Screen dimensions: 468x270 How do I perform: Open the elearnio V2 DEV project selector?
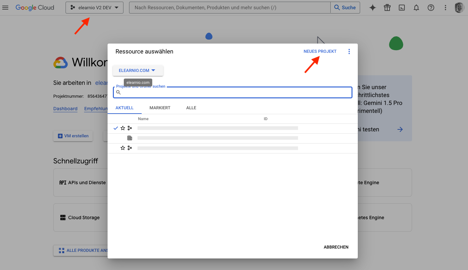[94, 8]
